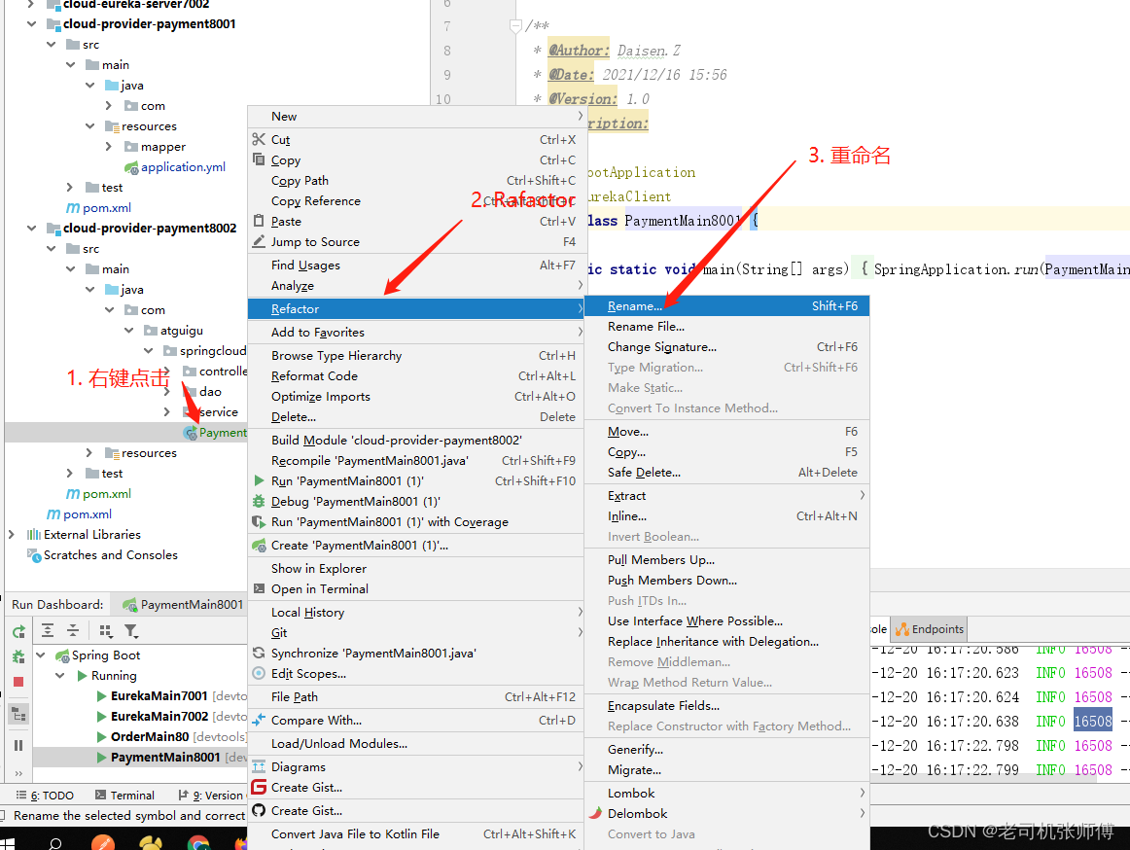
Task: Click the 'Rename the selected symbol' status bar message
Action: (x=129, y=815)
